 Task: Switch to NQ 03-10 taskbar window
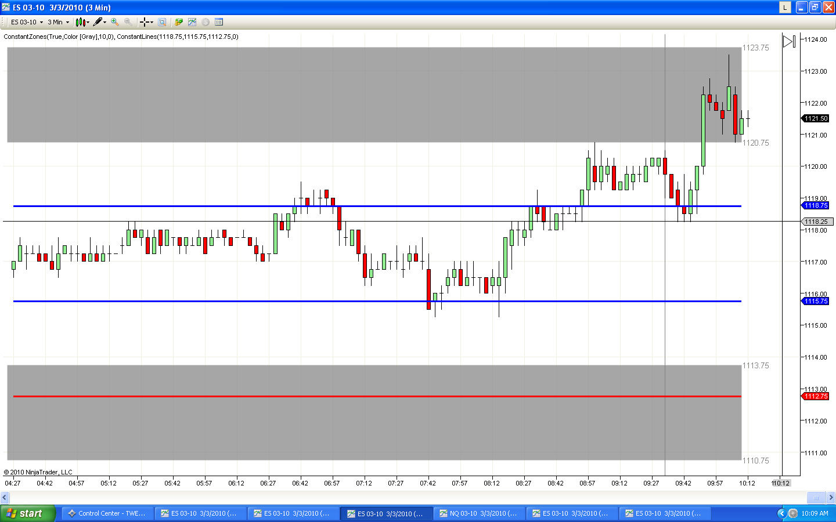479,513
